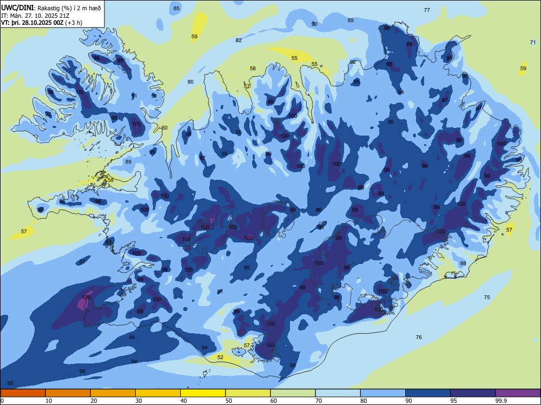This screenshot has width=541, height=405.
Task: Click the 'VT: þri. 28.10.2025 00Z (+3 h)' line
Action: 42,23
